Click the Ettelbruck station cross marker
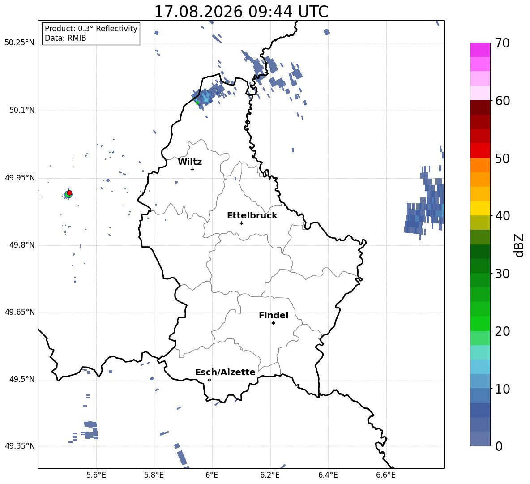The width and height of the screenshot is (530, 484). [x=241, y=223]
